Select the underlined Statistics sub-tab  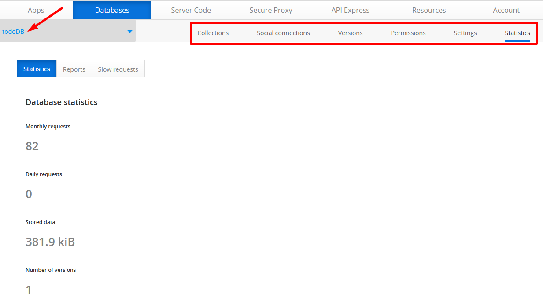(x=517, y=33)
